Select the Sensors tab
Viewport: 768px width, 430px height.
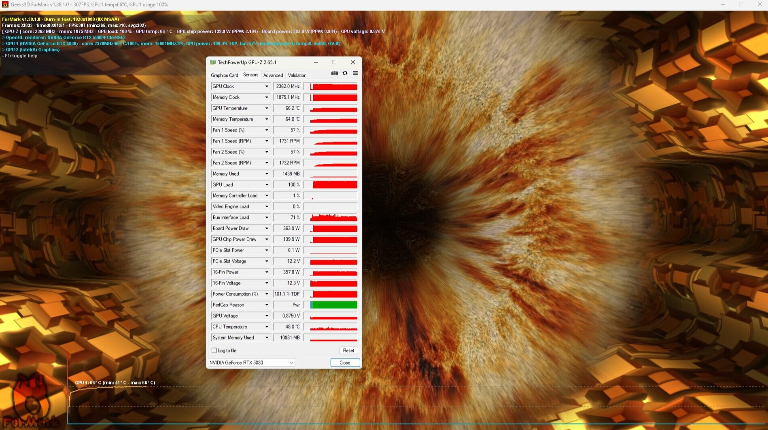(x=250, y=75)
